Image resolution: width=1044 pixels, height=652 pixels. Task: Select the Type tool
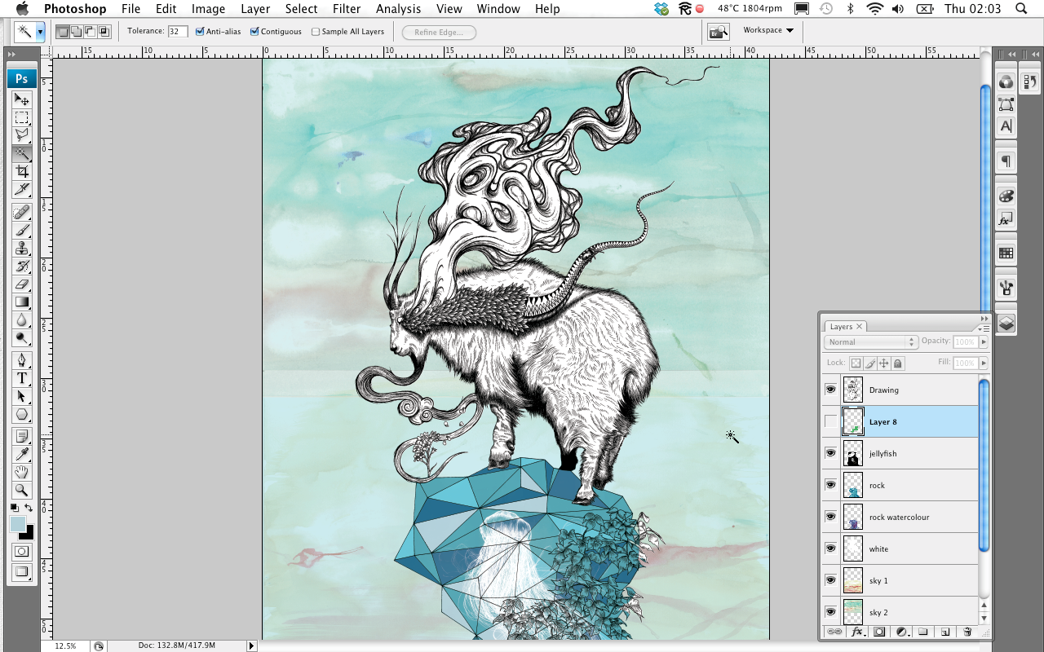22,378
